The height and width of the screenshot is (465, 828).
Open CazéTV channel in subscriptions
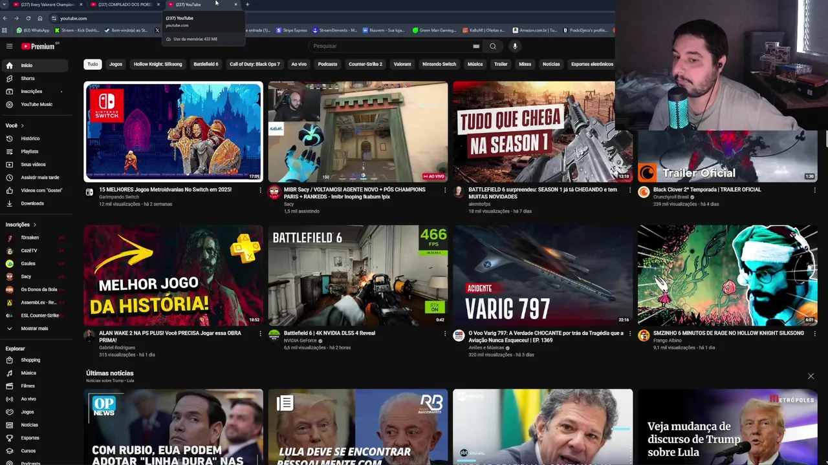(36, 250)
